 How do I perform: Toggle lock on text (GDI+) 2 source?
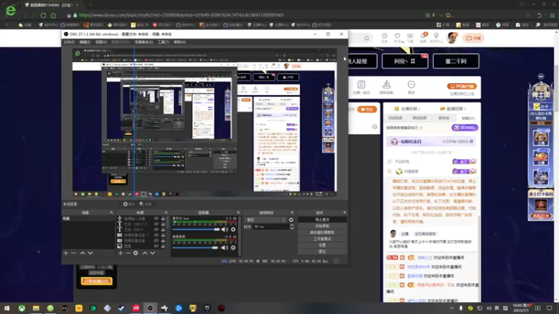(x=163, y=224)
